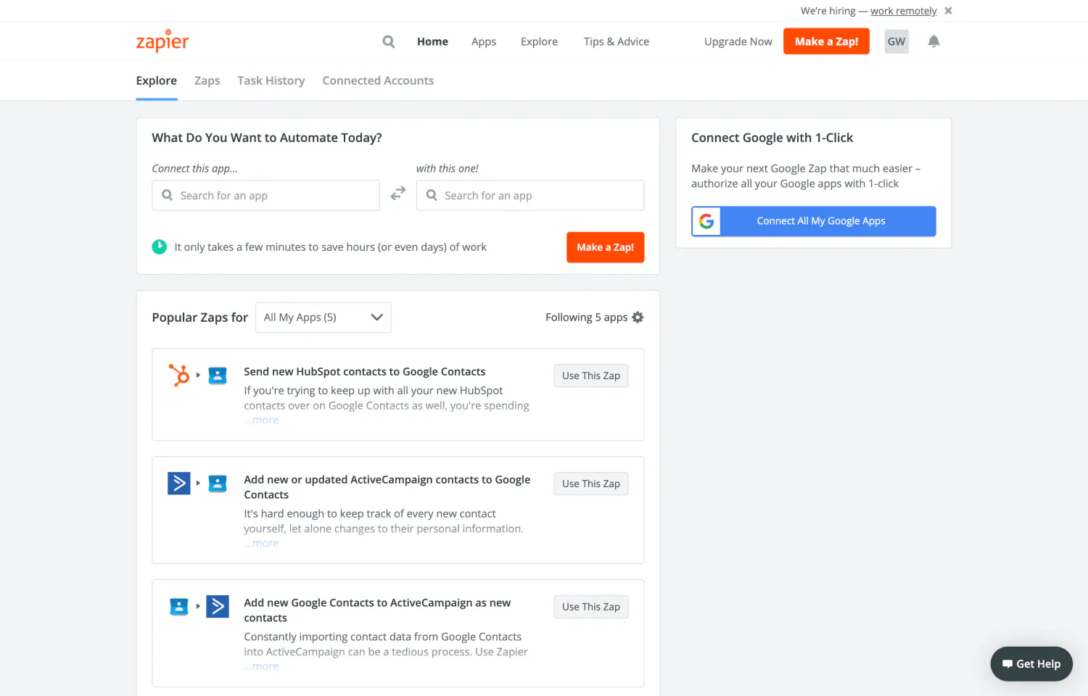Open 'Send new HubSpot contacts to Google Contacts' title
This screenshot has width=1088, height=696.
365,371
